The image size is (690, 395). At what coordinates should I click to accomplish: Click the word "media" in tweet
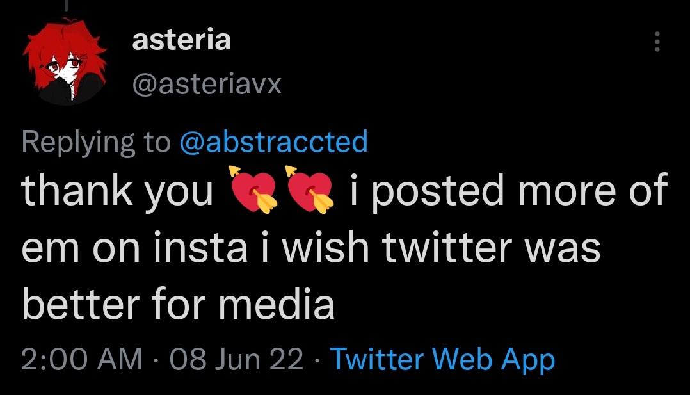[277, 303]
